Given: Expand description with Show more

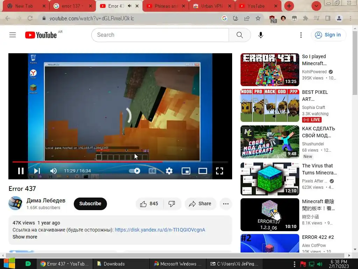Looking at the screenshot, I should tap(25, 237).
